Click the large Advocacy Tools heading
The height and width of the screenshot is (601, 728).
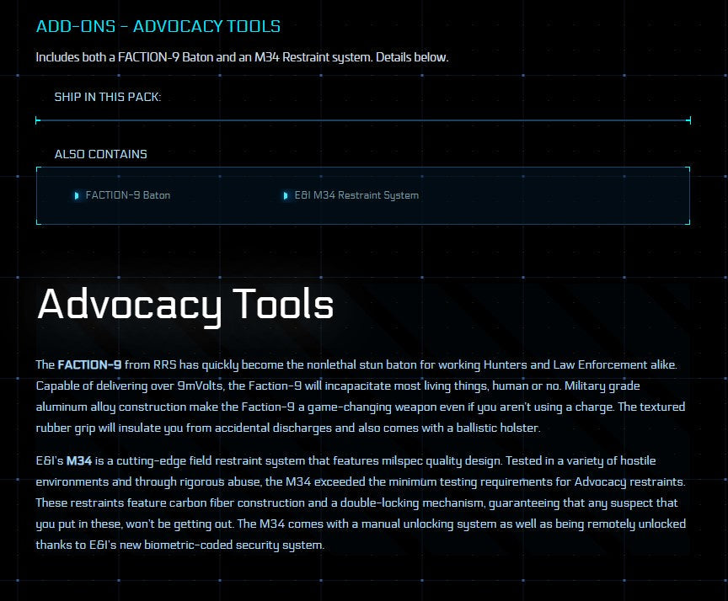click(x=185, y=304)
